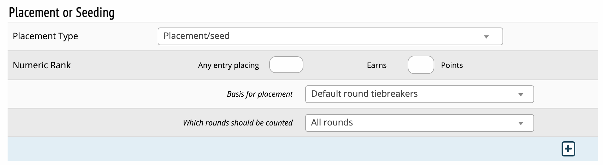Viewport: 603px width, 165px height.
Task: Click "Which rounds should be counted" label
Action: 238,123
